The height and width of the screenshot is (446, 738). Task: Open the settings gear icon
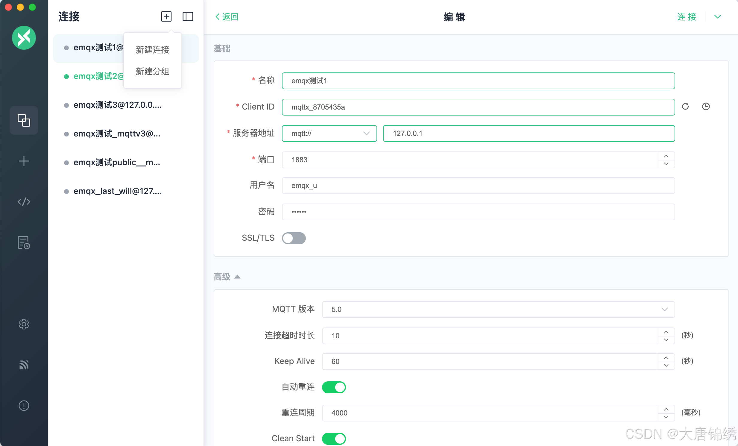click(x=24, y=324)
